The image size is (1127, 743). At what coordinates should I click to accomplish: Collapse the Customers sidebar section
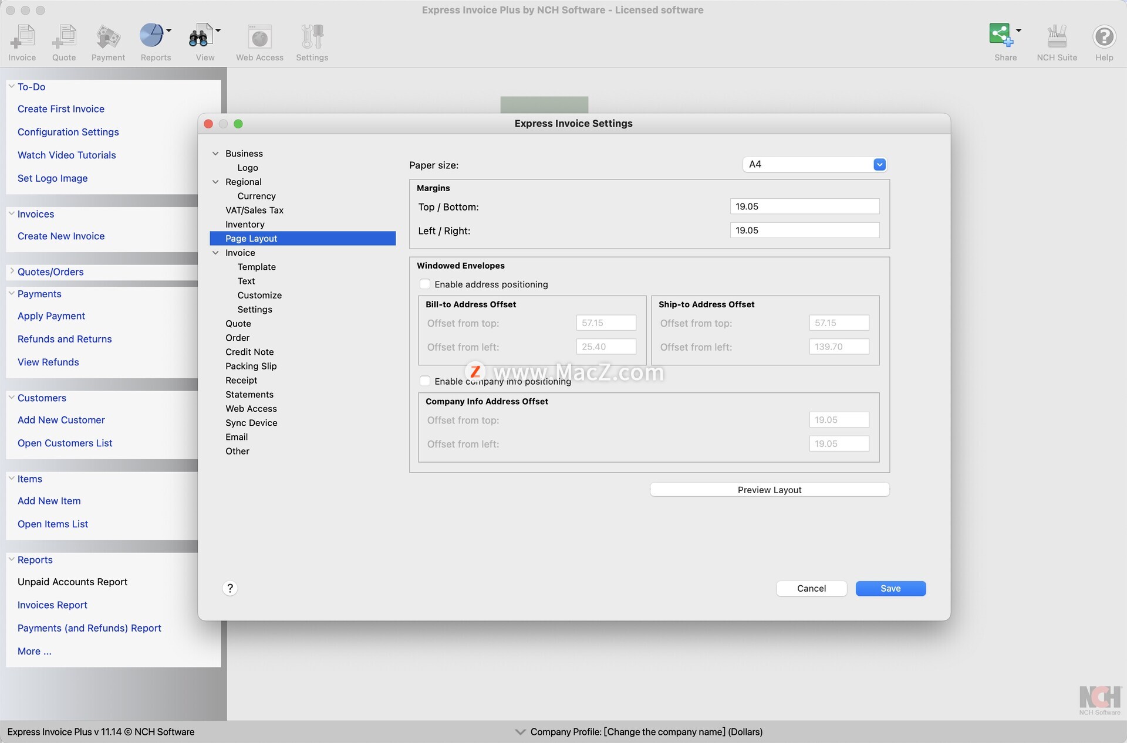tap(11, 397)
